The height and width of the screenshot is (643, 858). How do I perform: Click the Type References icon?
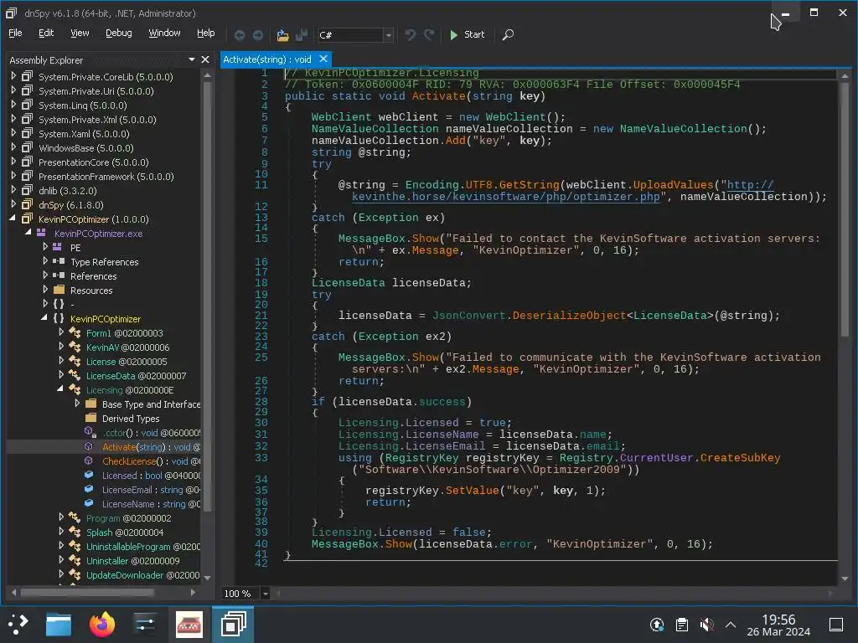tap(59, 261)
